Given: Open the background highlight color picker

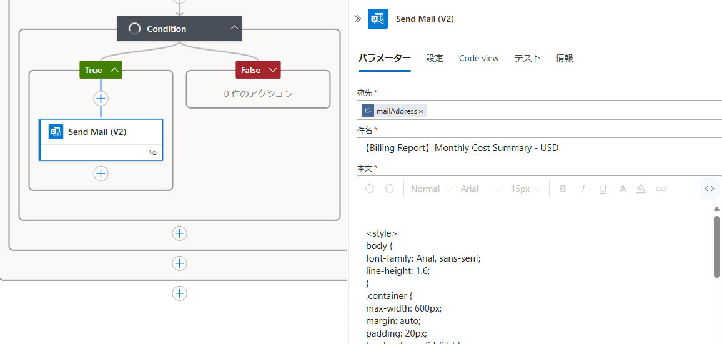Looking at the screenshot, I should pyautogui.click(x=641, y=189).
